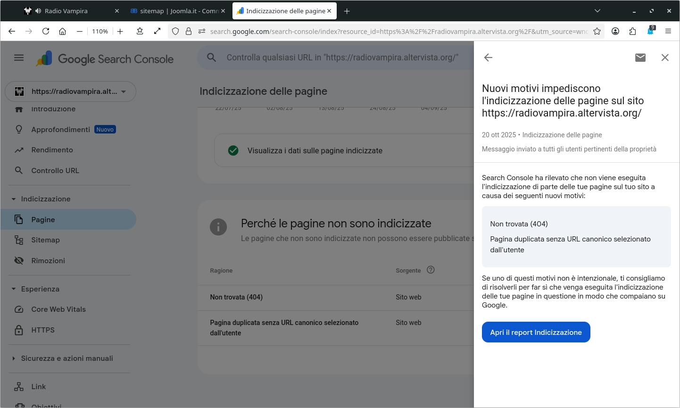The height and width of the screenshot is (408, 680).
Task: Click Apri il report Indicizzazione button
Action: [536, 332]
